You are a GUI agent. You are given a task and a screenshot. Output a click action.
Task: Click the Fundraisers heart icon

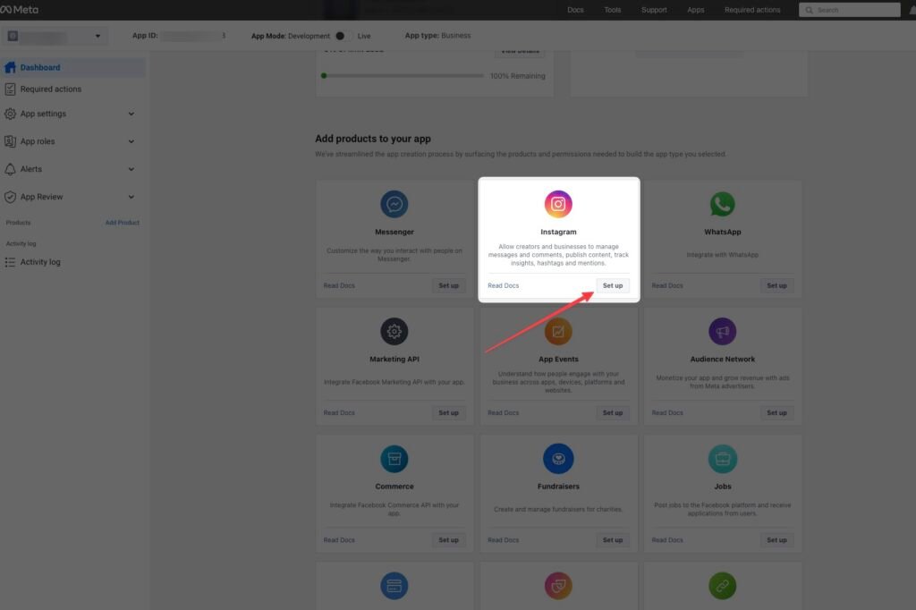point(558,459)
